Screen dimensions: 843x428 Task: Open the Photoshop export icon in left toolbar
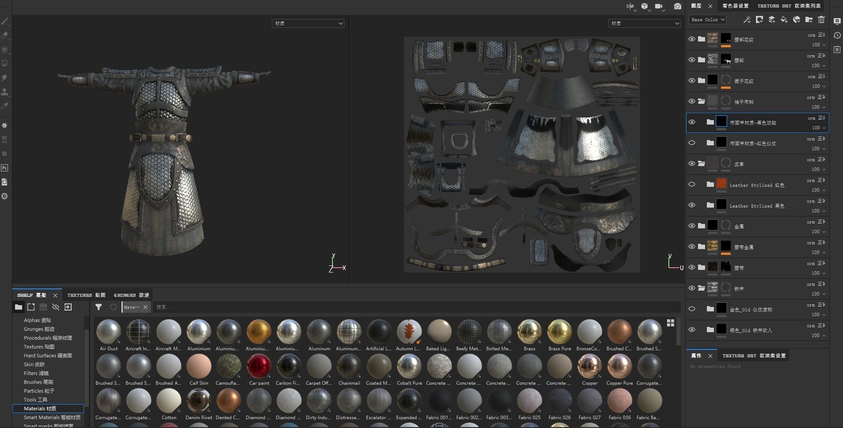tap(4, 168)
